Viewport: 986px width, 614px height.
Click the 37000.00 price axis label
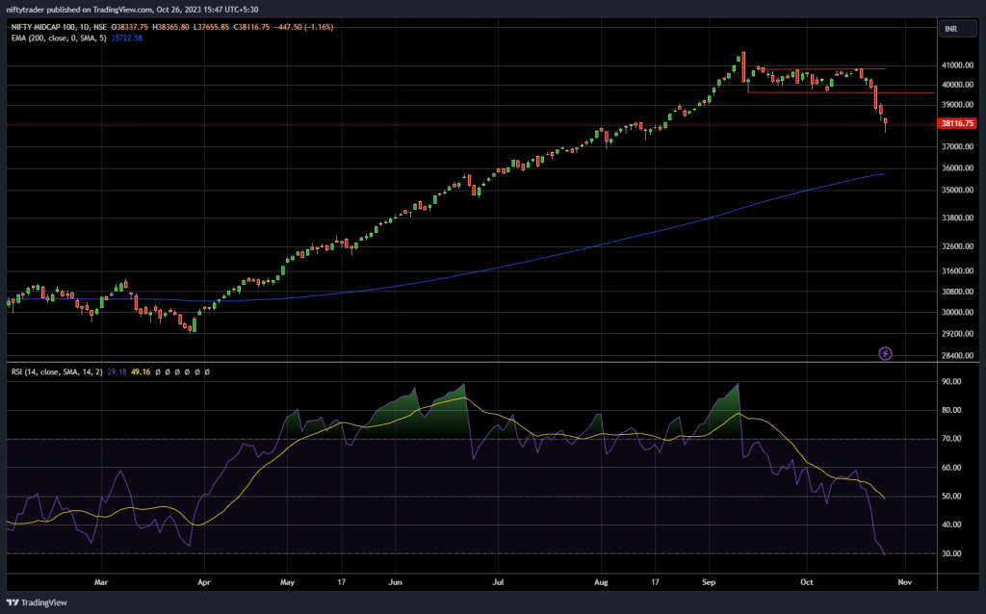click(x=958, y=146)
